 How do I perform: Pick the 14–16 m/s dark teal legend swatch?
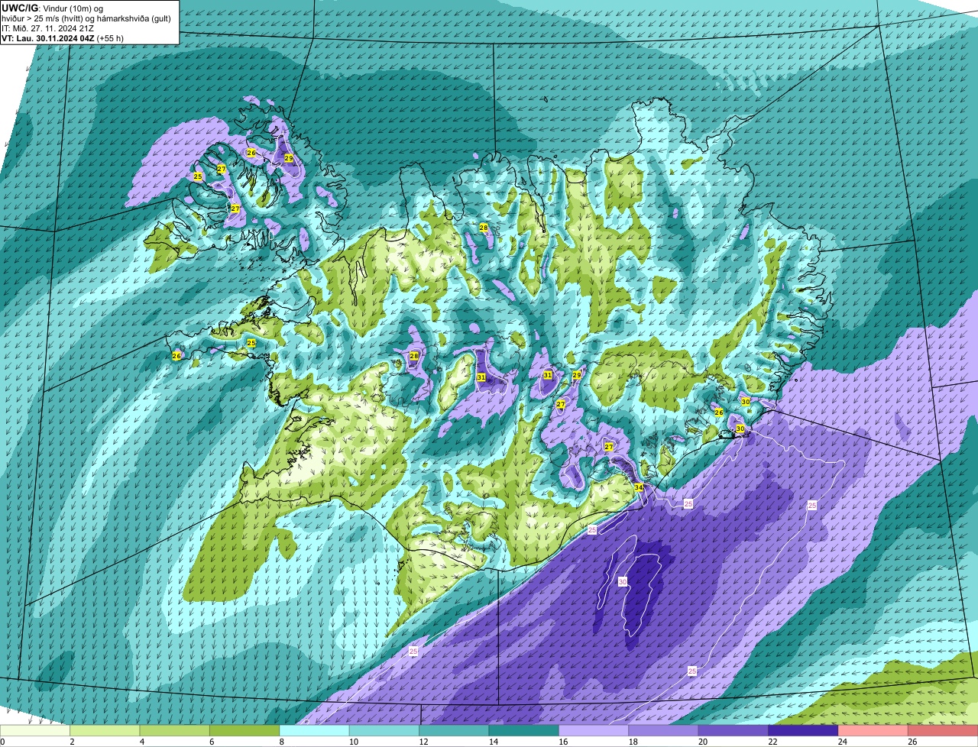(524, 731)
